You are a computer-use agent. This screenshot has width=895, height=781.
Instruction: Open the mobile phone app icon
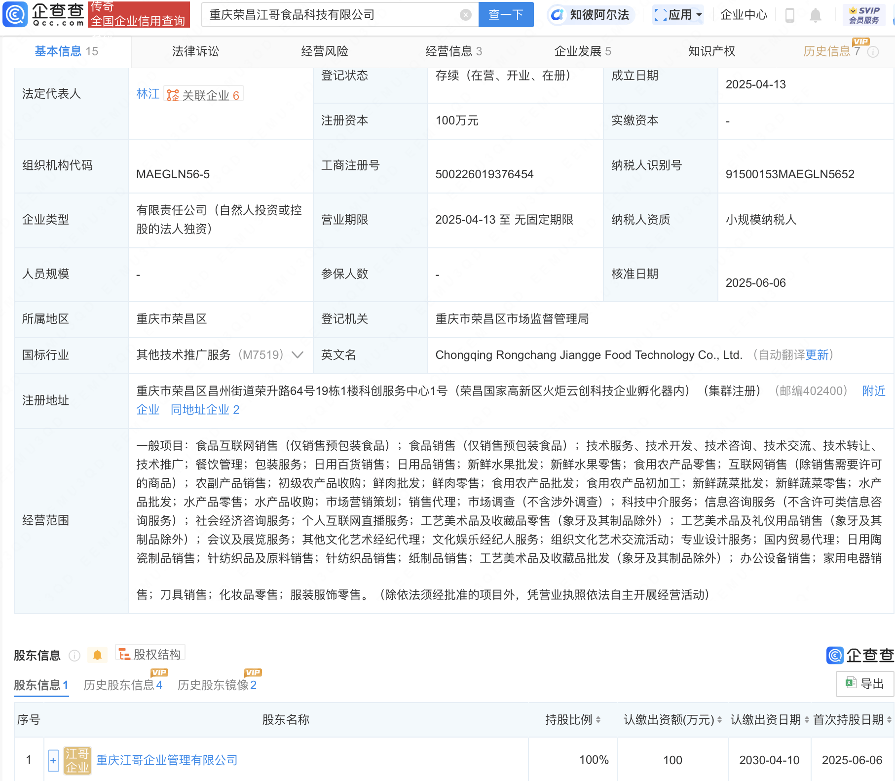pyautogui.click(x=789, y=15)
